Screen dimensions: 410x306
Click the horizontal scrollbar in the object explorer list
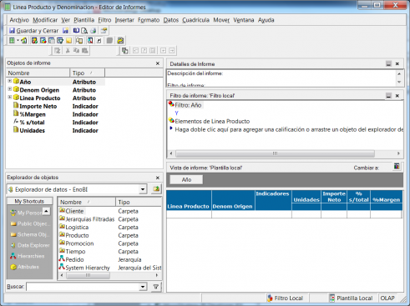[88, 275]
